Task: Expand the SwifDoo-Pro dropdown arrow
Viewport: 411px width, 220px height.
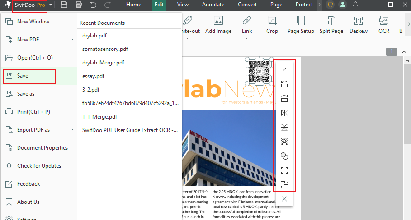Action: coord(51,5)
